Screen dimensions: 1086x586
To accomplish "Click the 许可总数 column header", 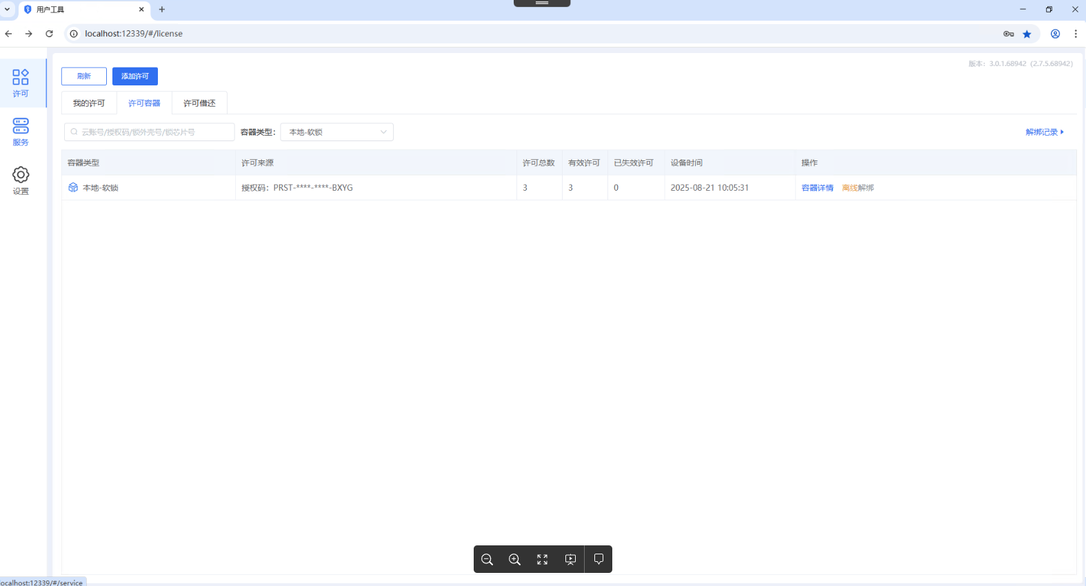I will (x=539, y=163).
